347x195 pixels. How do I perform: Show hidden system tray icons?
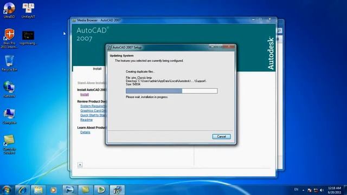point(303,190)
